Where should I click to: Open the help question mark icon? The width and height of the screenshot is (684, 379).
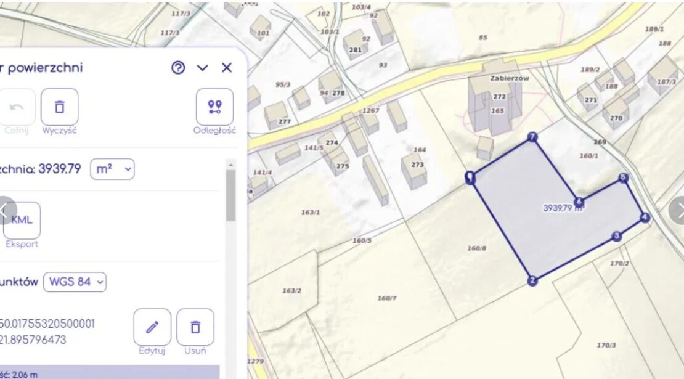[178, 68]
